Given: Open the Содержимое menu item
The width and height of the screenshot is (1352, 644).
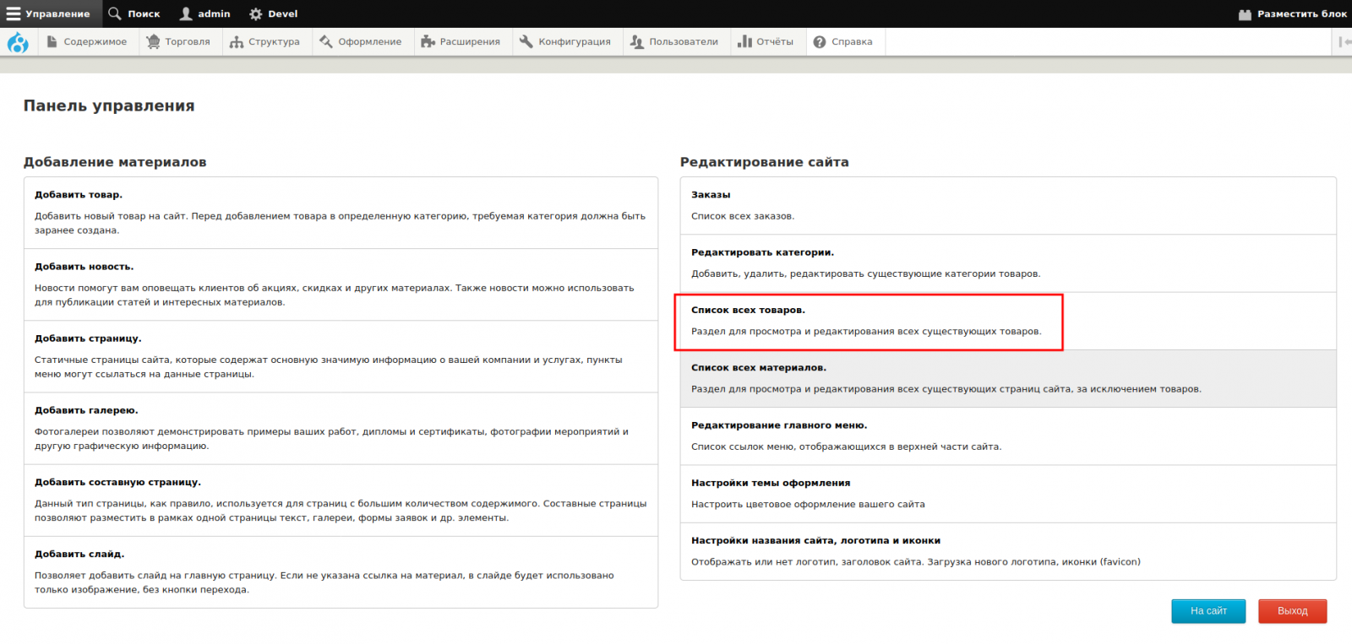Looking at the screenshot, I should (x=87, y=41).
